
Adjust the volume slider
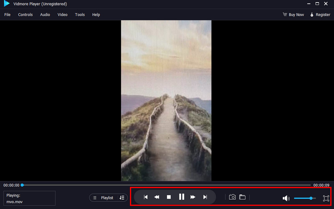(305, 198)
